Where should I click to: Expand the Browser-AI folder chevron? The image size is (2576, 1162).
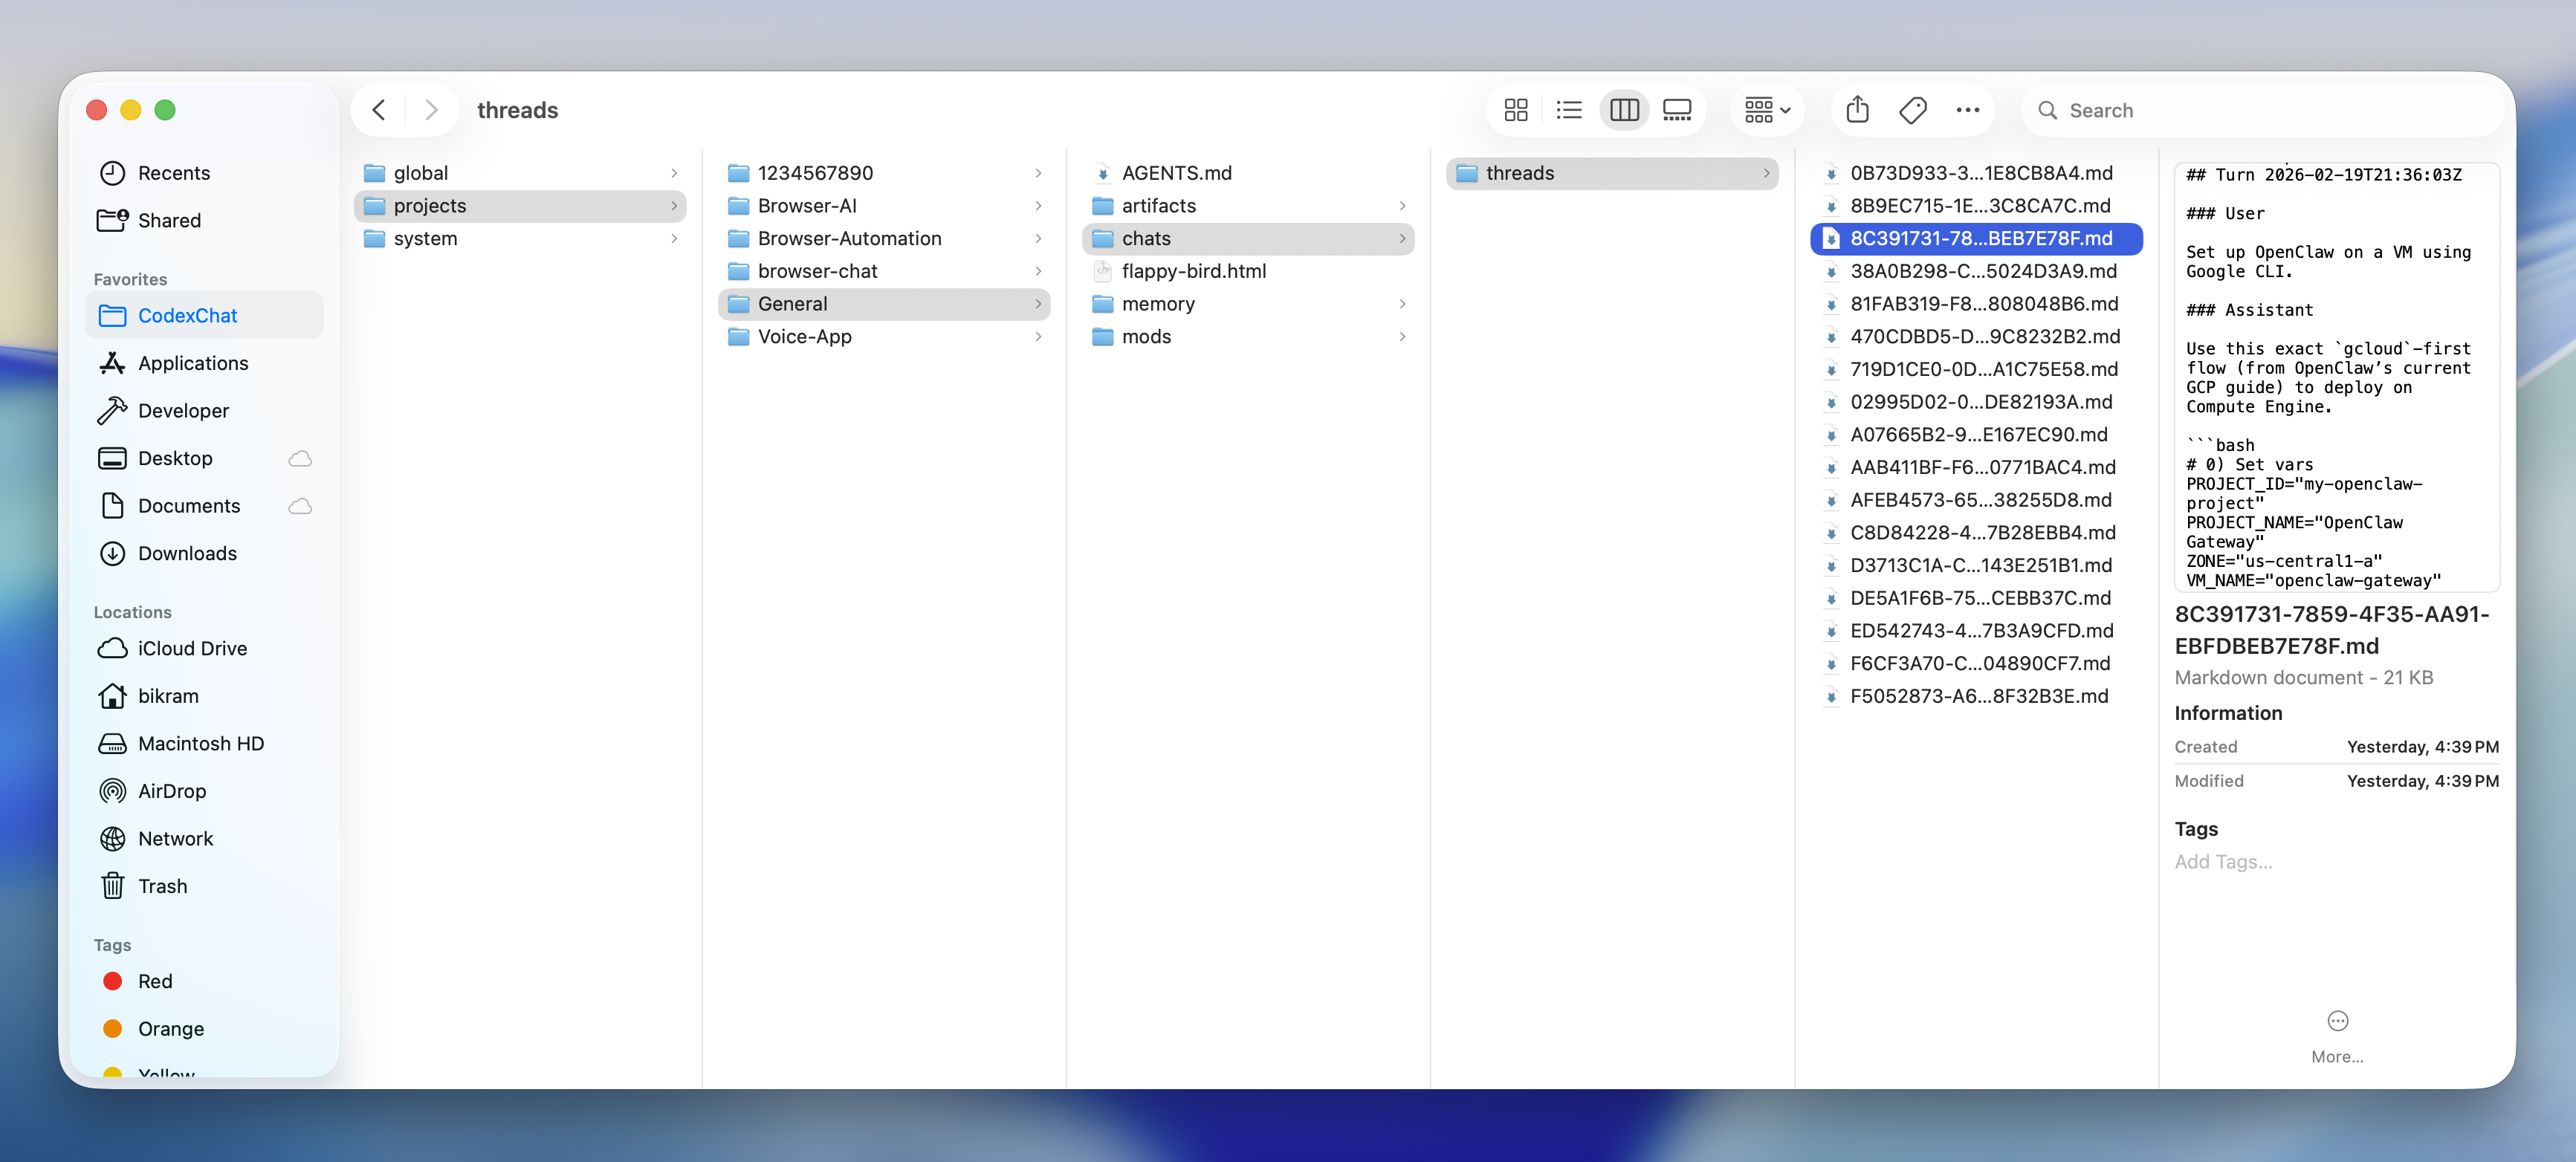(x=1038, y=205)
